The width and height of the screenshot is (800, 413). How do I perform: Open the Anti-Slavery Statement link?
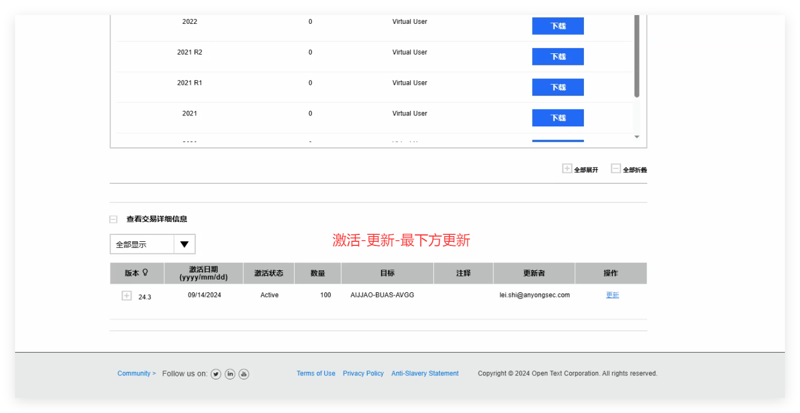tap(425, 374)
